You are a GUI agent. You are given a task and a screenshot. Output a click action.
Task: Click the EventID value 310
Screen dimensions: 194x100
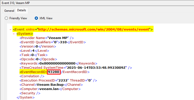click(63, 42)
